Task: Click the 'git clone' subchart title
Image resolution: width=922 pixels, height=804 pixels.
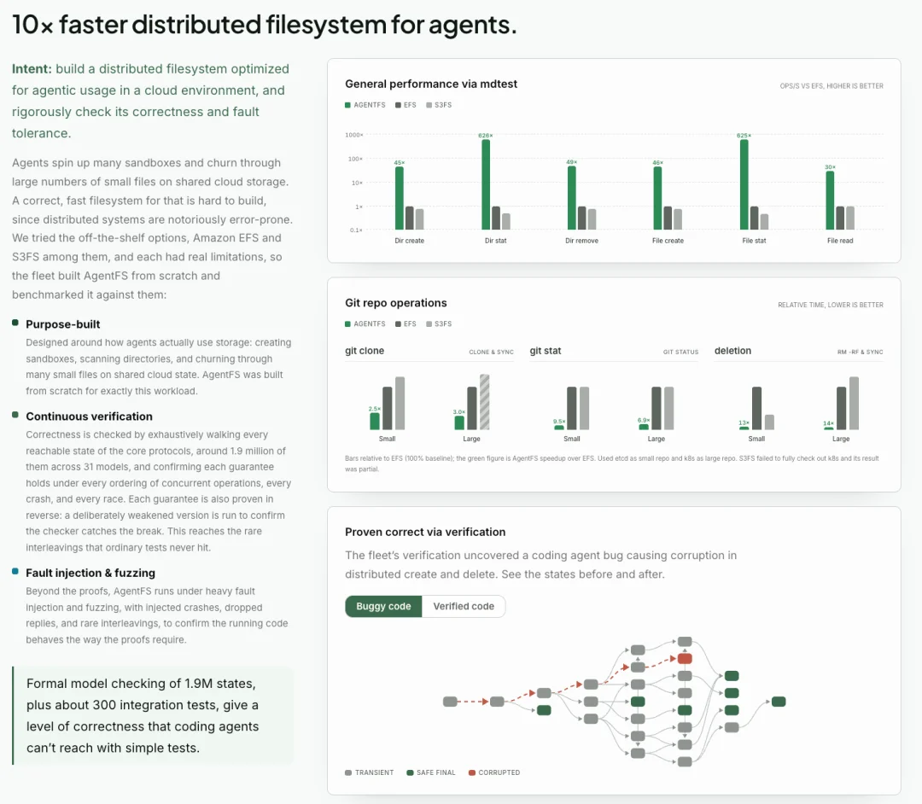Action: point(365,351)
